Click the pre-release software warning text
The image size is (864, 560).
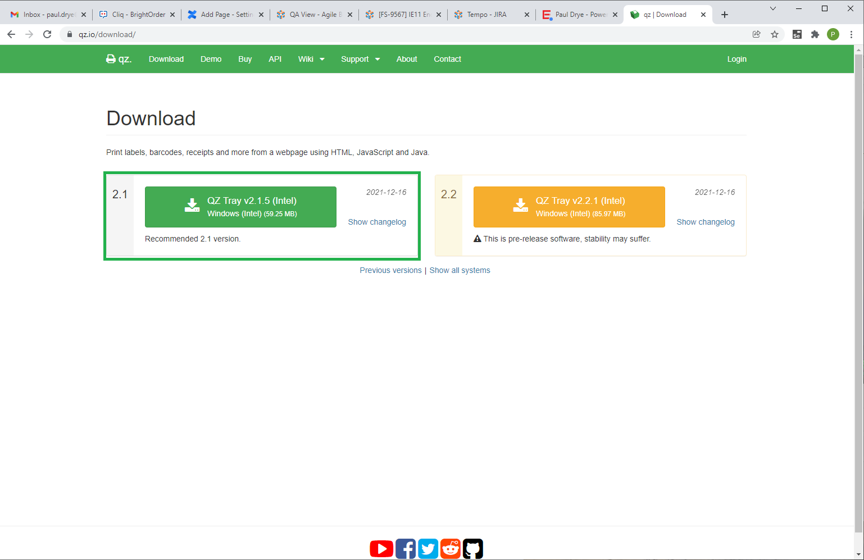(567, 239)
